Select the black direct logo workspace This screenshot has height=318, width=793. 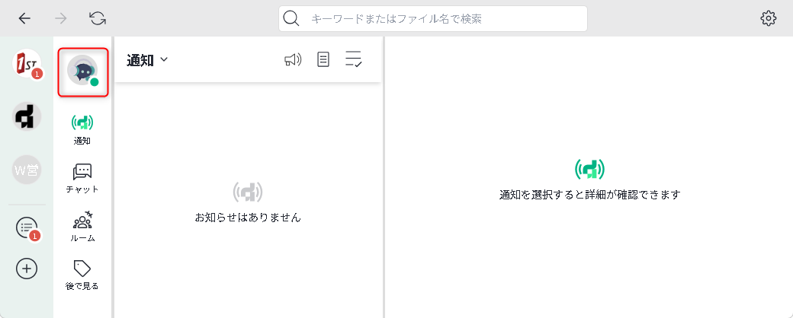click(x=27, y=116)
